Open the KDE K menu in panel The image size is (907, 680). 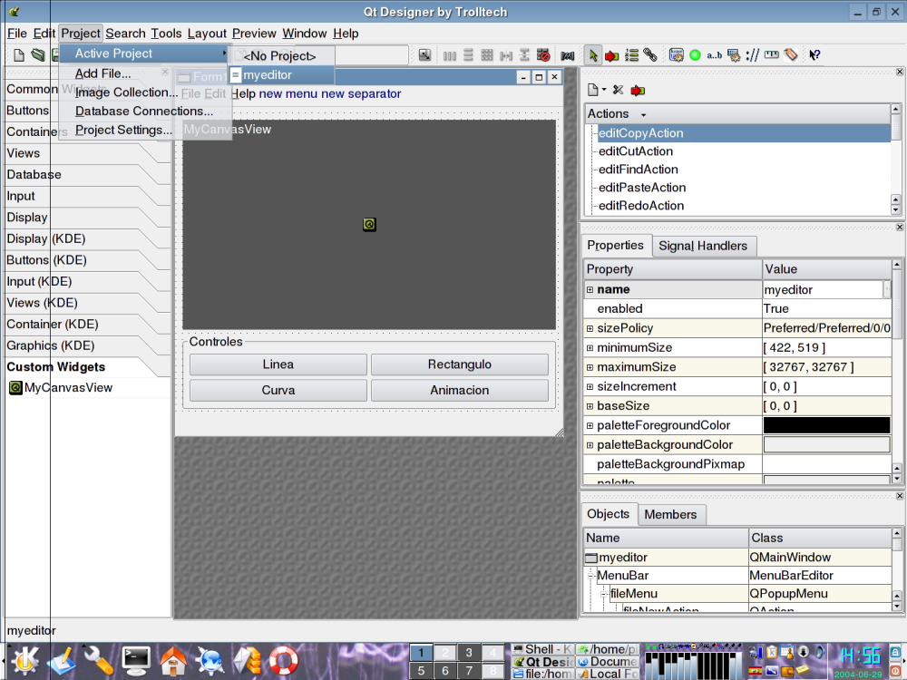point(24,660)
